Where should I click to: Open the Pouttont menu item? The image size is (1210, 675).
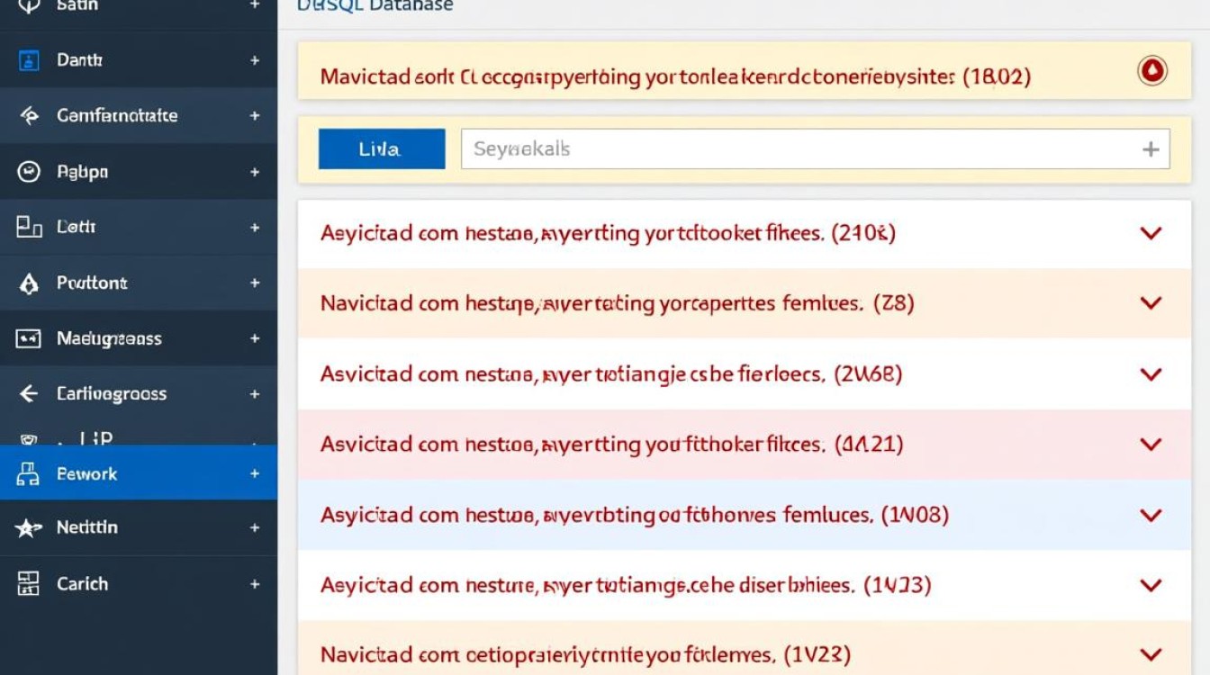point(139,283)
